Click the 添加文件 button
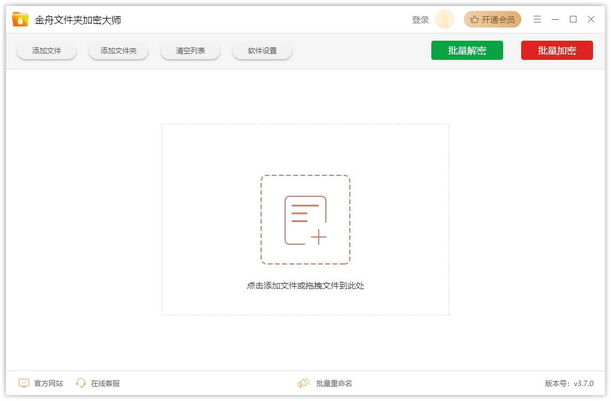Image resolution: width=611 pixels, height=401 pixels. pyautogui.click(x=46, y=50)
